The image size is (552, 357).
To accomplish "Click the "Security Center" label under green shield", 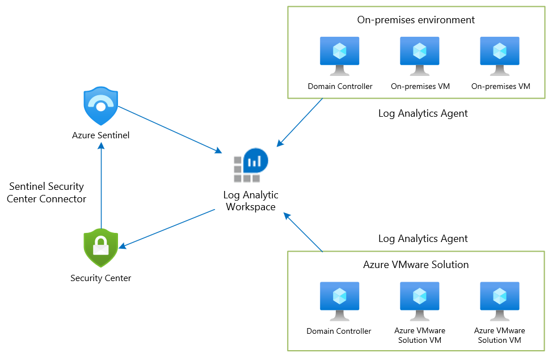I will click(x=100, y=278).
